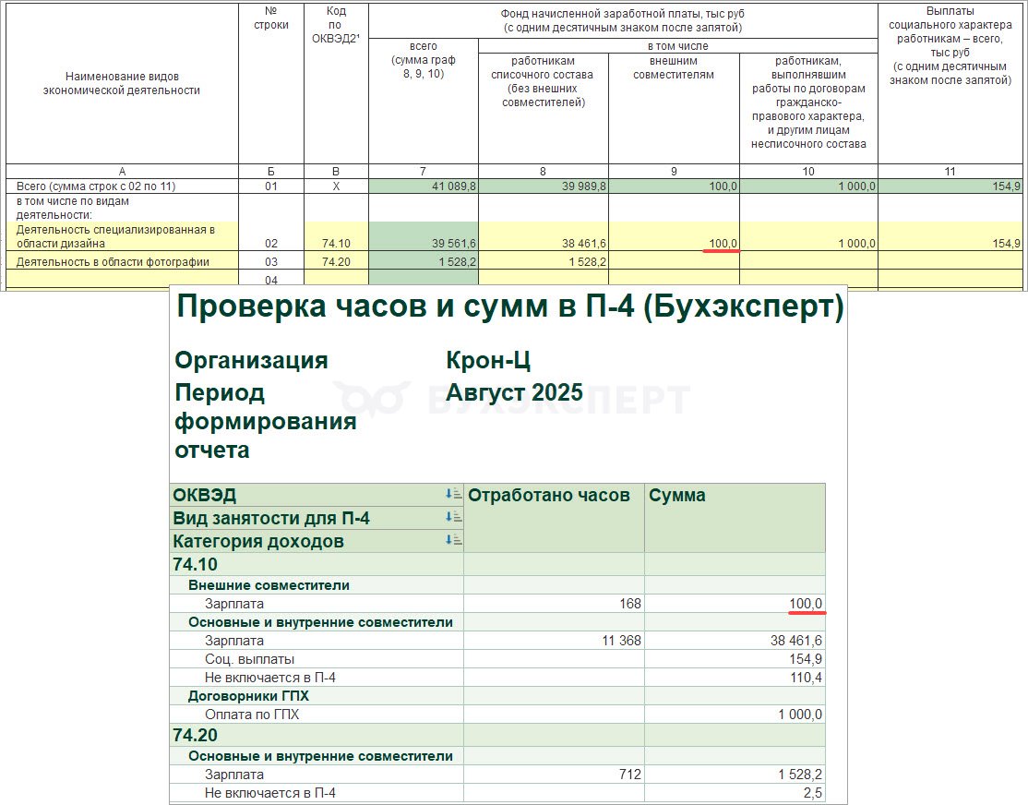Screen dimensions: 1028x805
Task: Click the 100,0 cell in row 01
Action: (x=674, y=186)
